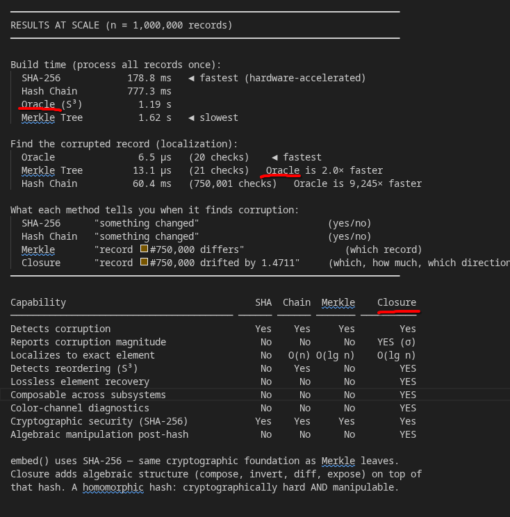Screen dimensions: 510x517
Task: Select the value "1.62 s" for Merkle Tree
Action: tap(155, 117)
